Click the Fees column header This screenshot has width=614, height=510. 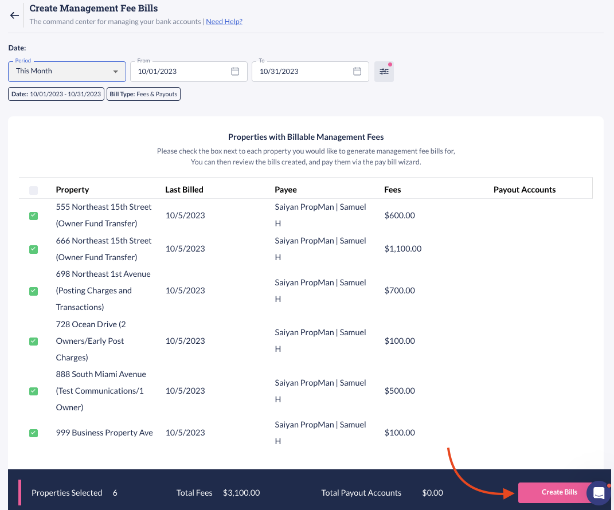(x=392, y=190)
